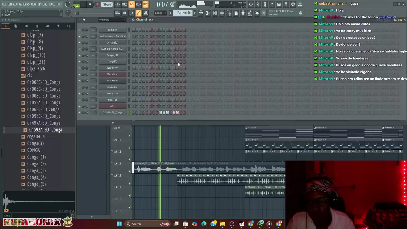Mute the Kick (1) channel light

coord(79,100)
